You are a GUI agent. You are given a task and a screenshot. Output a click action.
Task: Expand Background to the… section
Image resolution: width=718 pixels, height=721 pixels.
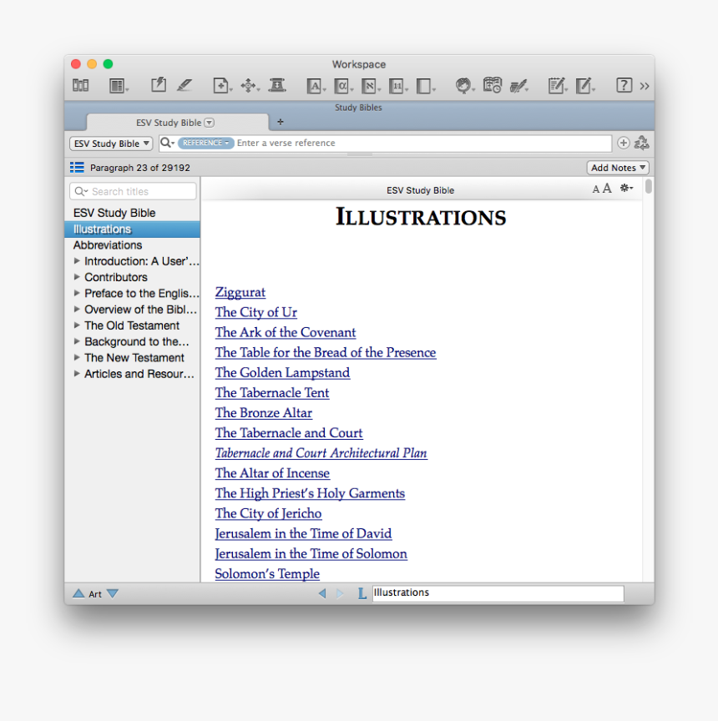[x=77, y=341]
